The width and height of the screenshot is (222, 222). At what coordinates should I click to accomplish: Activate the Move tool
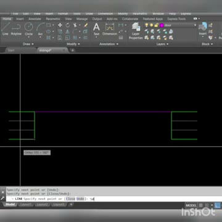60,25
